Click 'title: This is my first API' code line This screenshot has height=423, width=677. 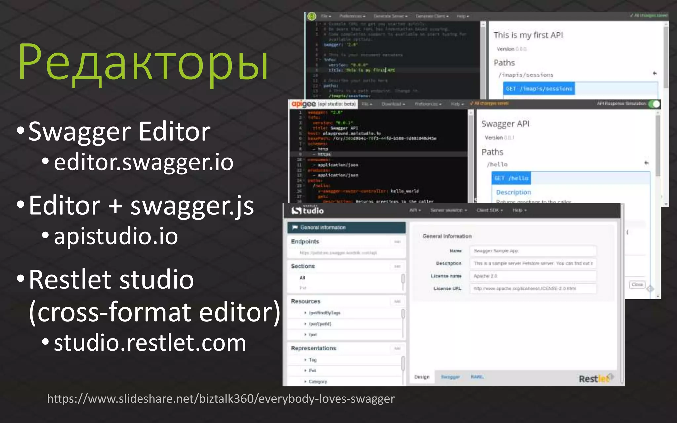coord(362,70)
